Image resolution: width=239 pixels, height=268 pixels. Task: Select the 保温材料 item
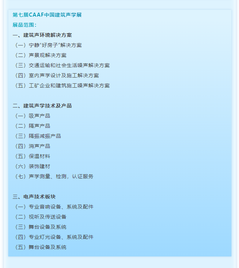point(39,156)
